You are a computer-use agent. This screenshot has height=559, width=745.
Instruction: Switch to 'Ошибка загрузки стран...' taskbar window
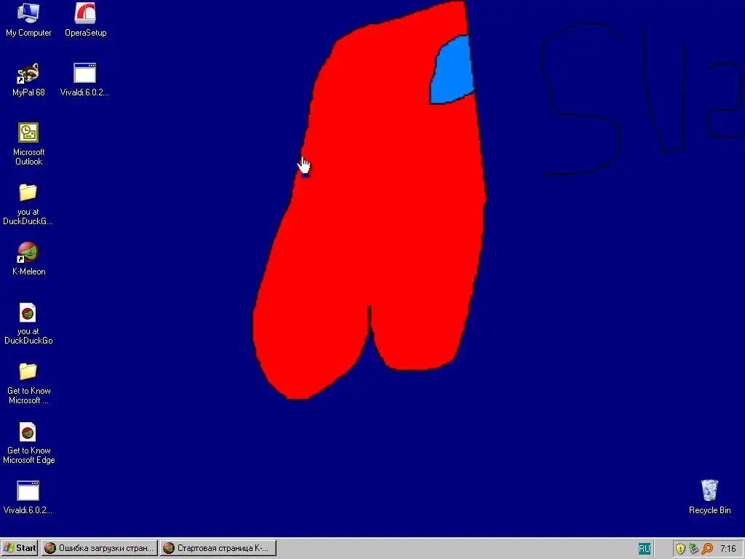click(x=99, y=548)
